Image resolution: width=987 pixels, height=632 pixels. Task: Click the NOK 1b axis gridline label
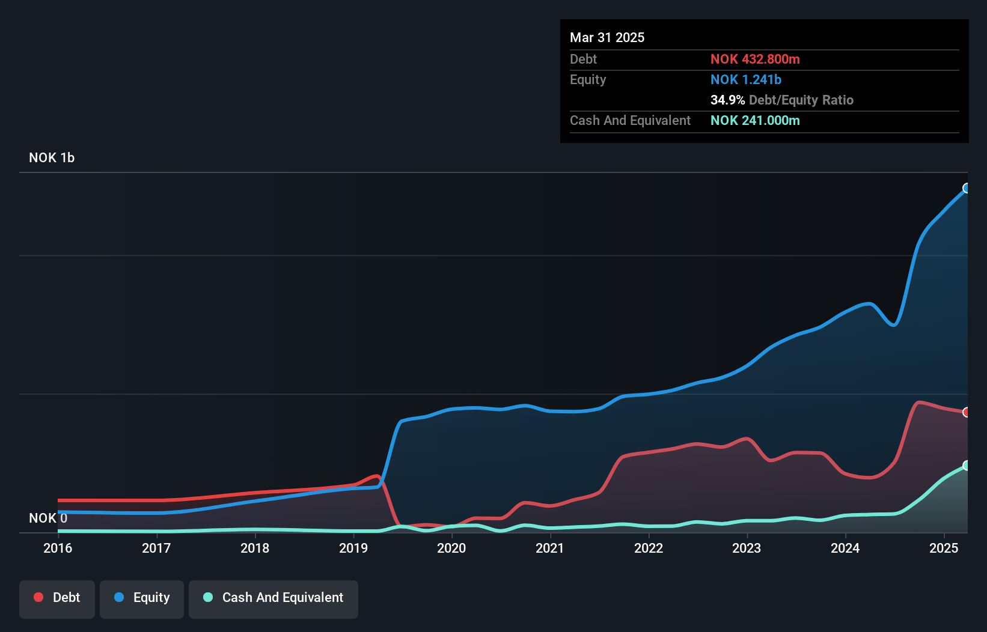pos(52,158)
